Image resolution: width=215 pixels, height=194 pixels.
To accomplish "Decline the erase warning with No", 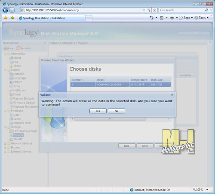I will (x=117, y=111).
